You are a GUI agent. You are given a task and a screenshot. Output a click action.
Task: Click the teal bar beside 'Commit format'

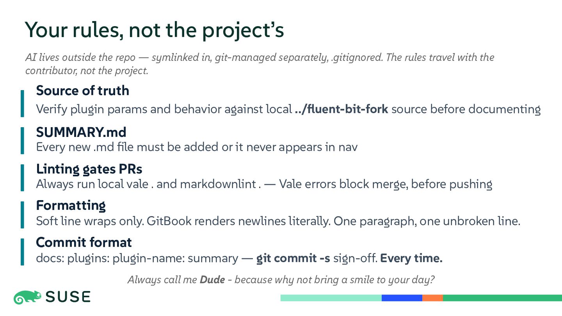tap(22, 252)
